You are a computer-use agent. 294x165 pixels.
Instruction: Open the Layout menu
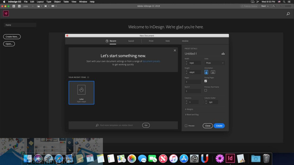point(40,2)
